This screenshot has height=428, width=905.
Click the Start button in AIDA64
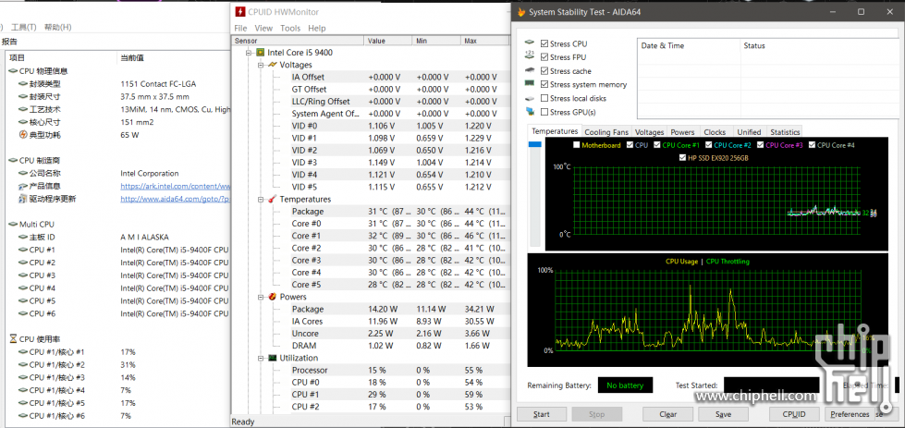pos(542,414)
